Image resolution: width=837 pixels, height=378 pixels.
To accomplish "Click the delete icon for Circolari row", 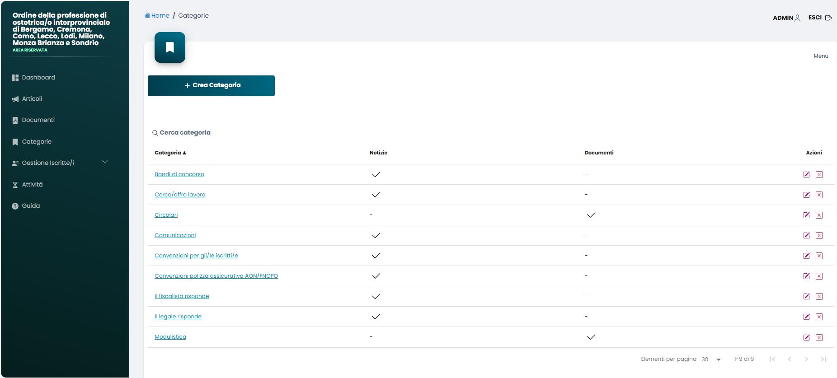I will point(819,215).
